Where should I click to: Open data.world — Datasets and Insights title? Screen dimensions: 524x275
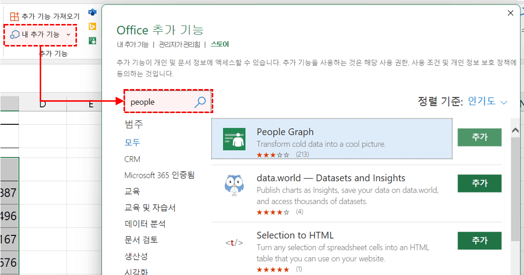click(x=331, y=178)
